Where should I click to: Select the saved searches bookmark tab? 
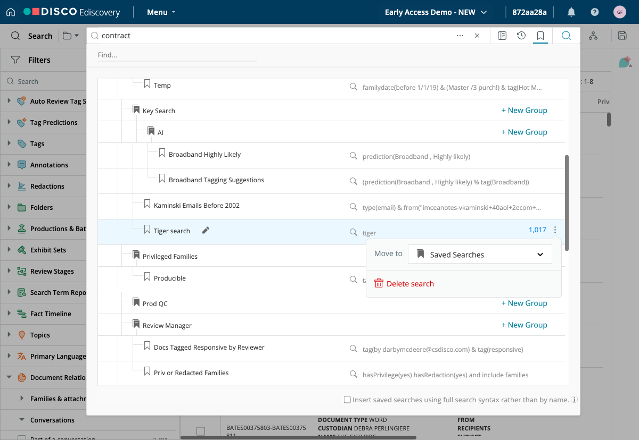(x=540, y=36)
